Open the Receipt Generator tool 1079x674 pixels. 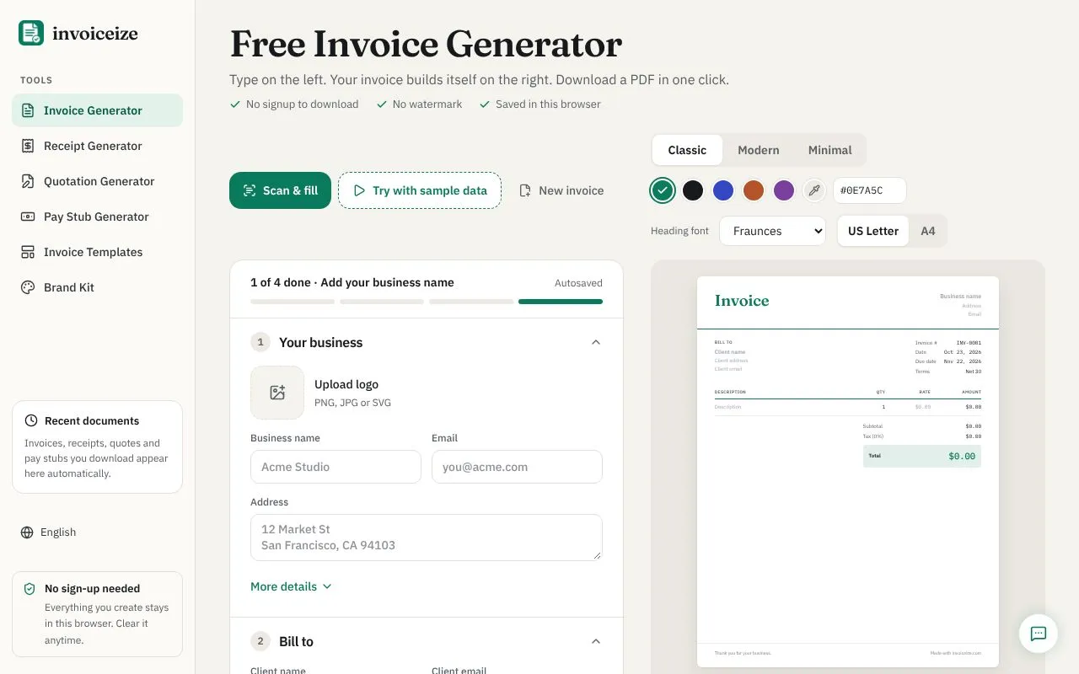click(x=97, y=146)
